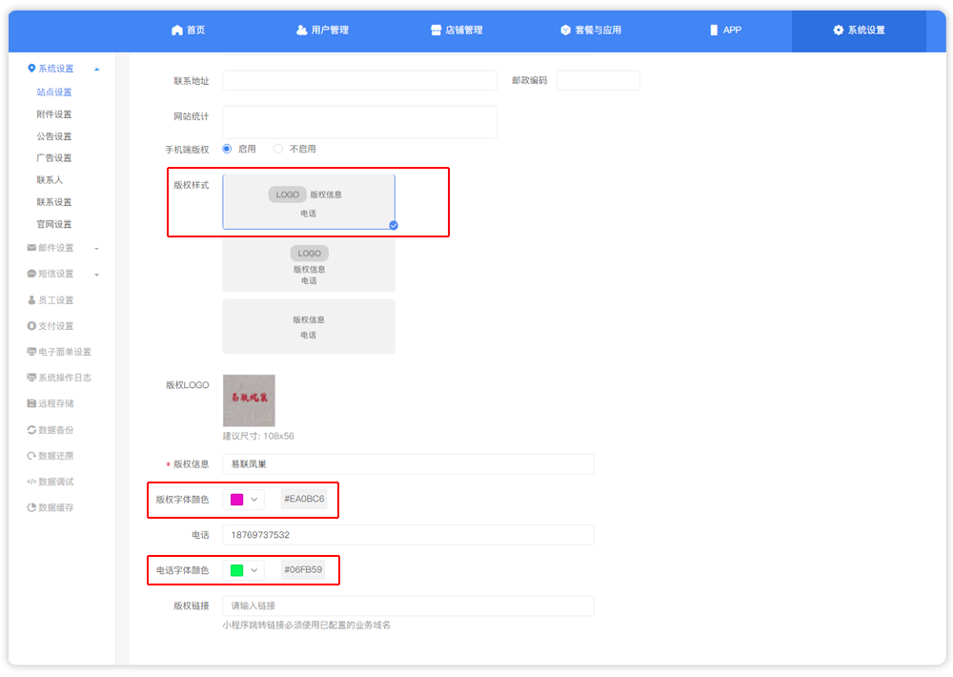This screenshot has width=953, height=677.
Task: Click the home icon beside 首页
Action: pos(177,30)
